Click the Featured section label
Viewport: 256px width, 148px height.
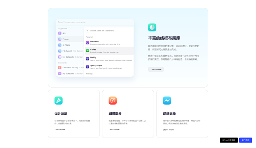pos(89,37)
